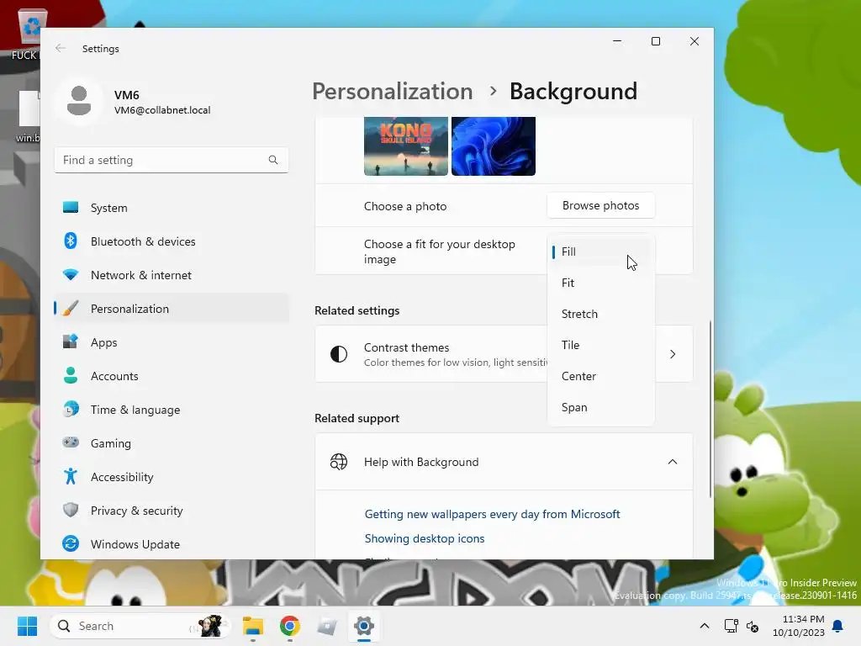Open the clock showing 11:34 PM

[799, 626]
